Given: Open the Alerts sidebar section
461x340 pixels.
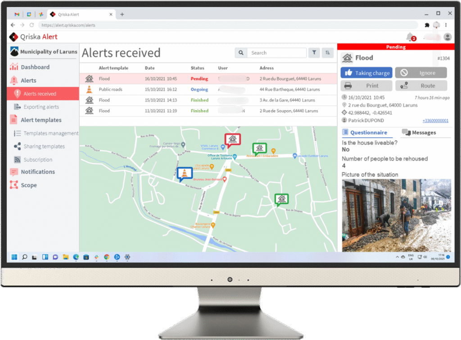Looking at the screenshot, I should tap(23, 80).
